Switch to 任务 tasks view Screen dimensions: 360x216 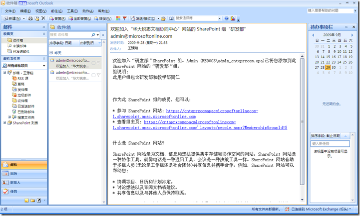click(x=24, y=191)
